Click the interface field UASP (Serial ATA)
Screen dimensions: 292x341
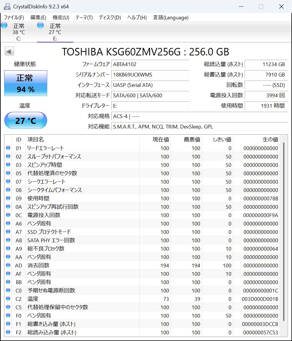[150, 85]
